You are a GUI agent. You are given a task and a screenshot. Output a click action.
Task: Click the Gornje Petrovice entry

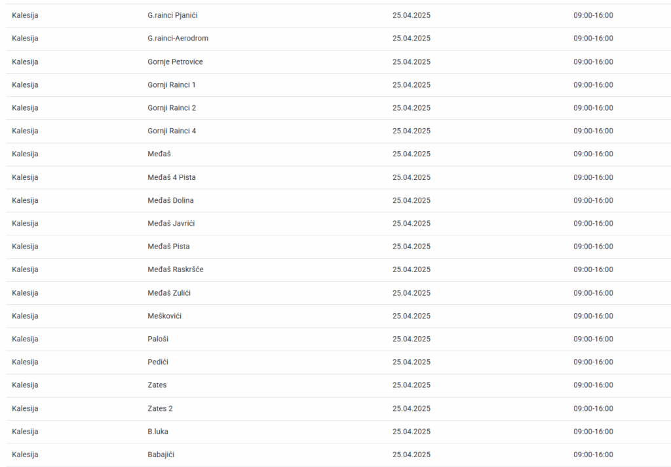pos(175,61)
